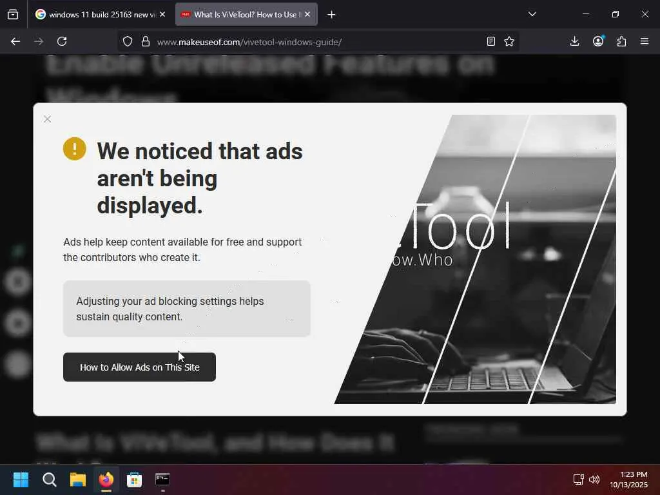Bookmark this page with the star
The image size is (660, 495).
coord(509,41)
